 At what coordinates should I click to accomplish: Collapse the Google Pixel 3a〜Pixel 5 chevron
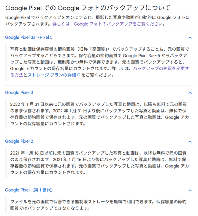[x=190, y=38]
